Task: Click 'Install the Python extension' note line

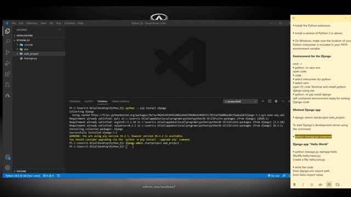Action: click(313, 26)
